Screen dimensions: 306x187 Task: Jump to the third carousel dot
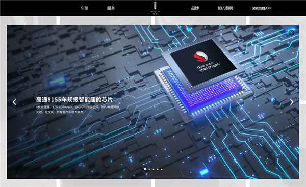point(154,169)
